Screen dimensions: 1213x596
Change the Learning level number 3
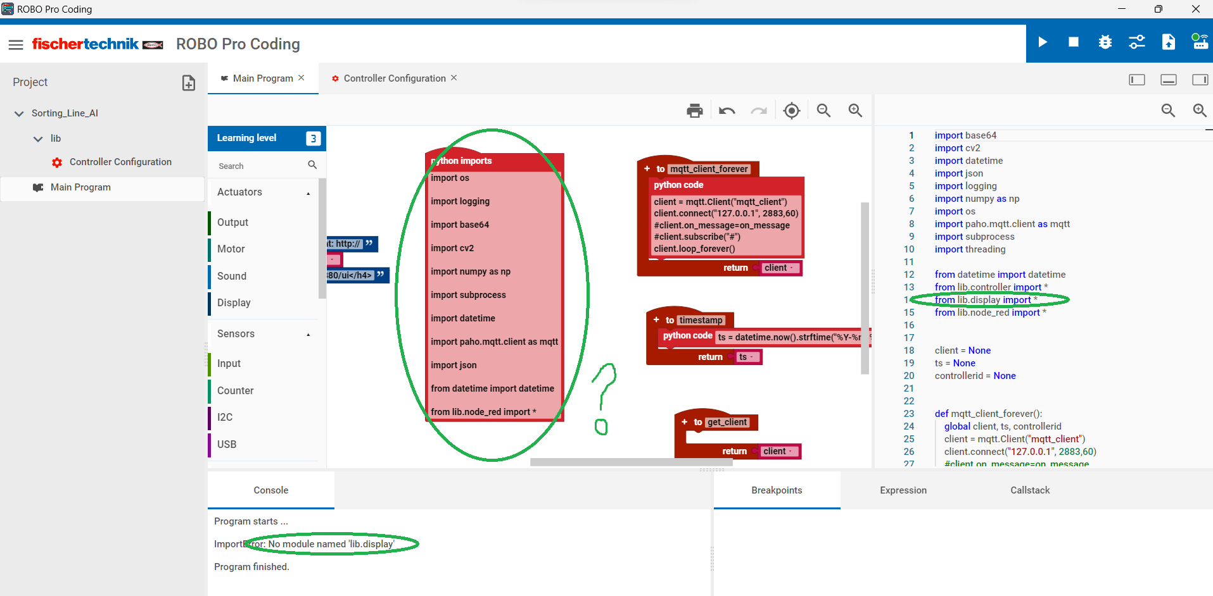[x=313, y=139]
